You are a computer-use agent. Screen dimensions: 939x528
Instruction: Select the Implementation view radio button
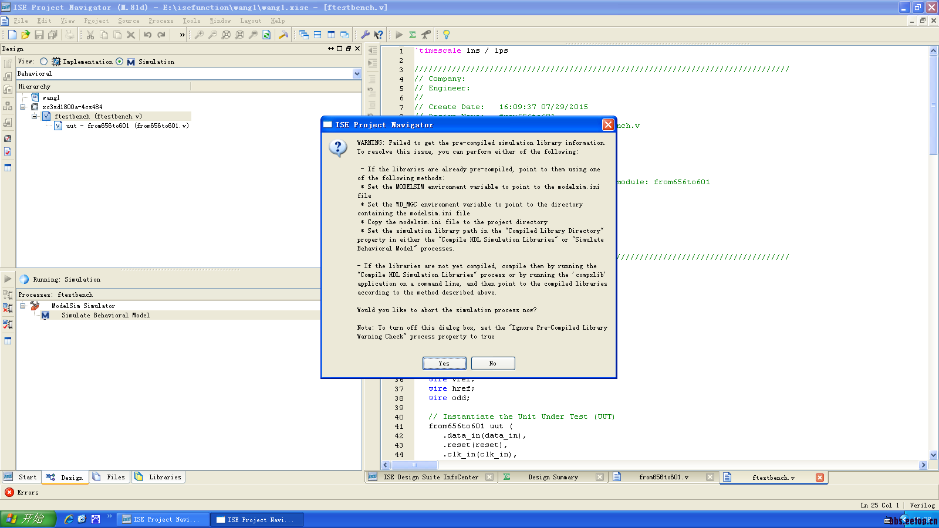click(x=43, y=62)
